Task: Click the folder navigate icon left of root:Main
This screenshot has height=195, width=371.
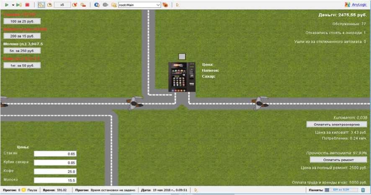Action: click(114, 5)
